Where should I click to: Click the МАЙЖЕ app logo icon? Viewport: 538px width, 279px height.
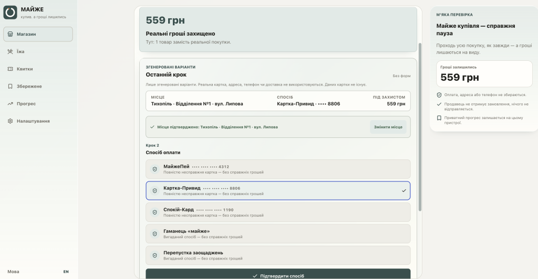11,12
